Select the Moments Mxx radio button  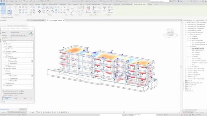(9, 76)
